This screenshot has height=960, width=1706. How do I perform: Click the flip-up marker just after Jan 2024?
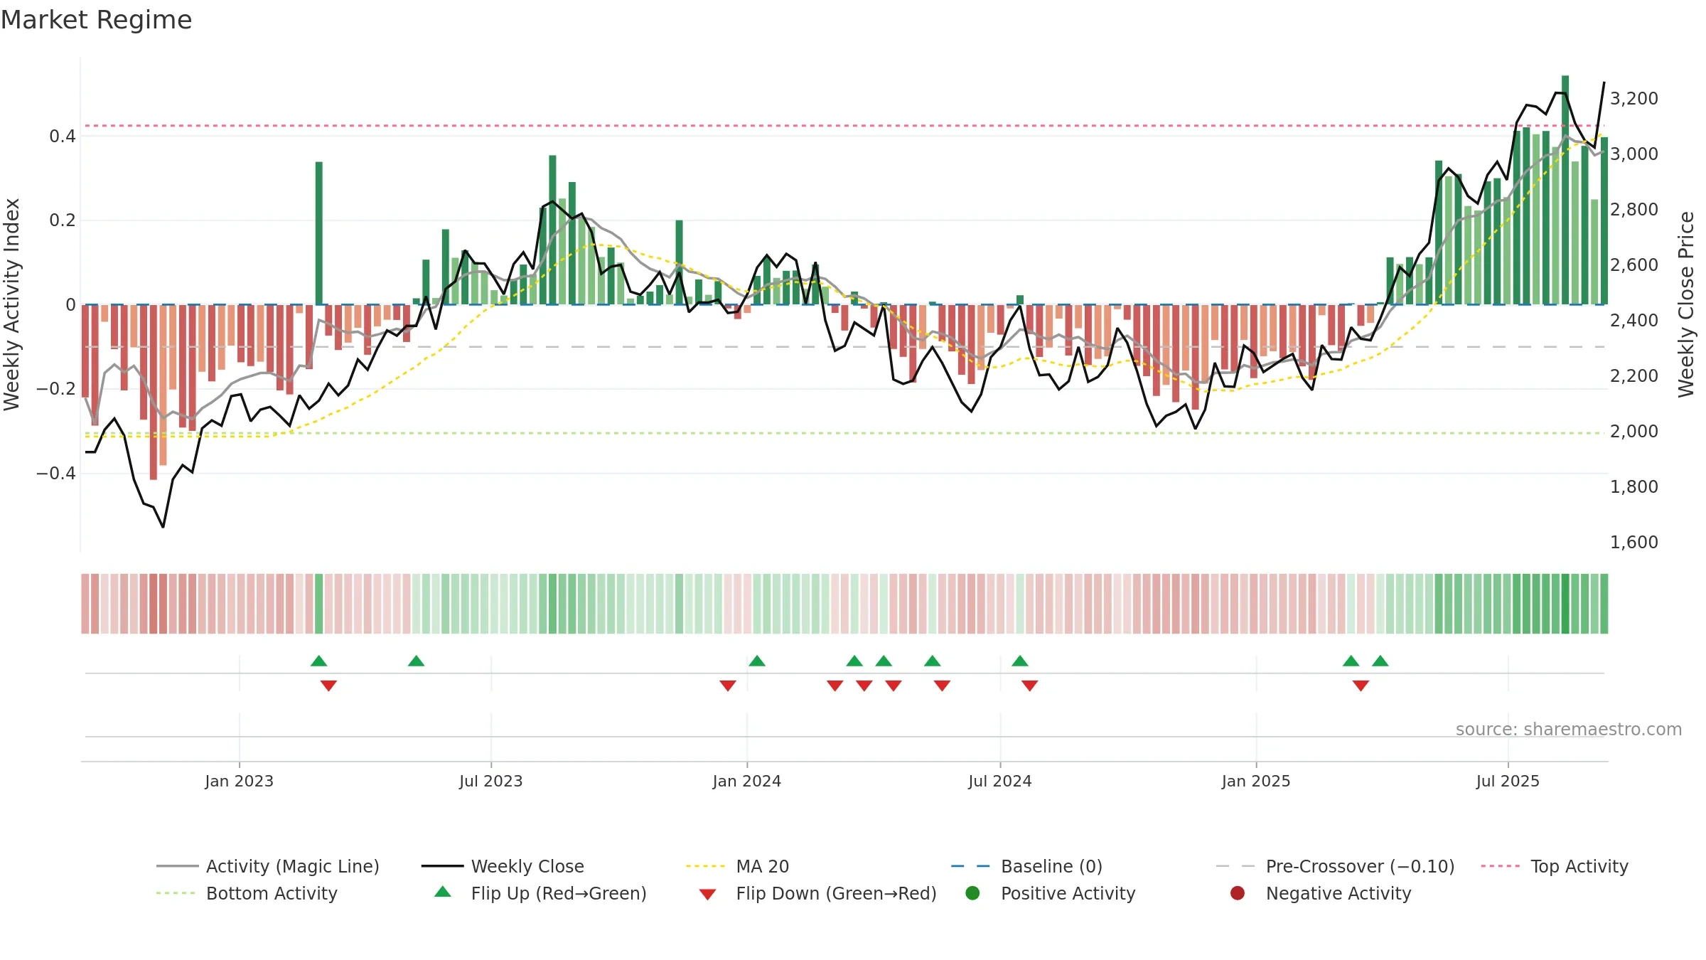tap(757, 661)
